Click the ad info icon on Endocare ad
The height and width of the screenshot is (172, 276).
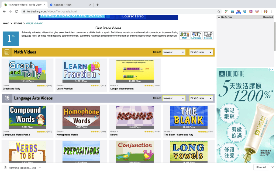tap(269, 70)
